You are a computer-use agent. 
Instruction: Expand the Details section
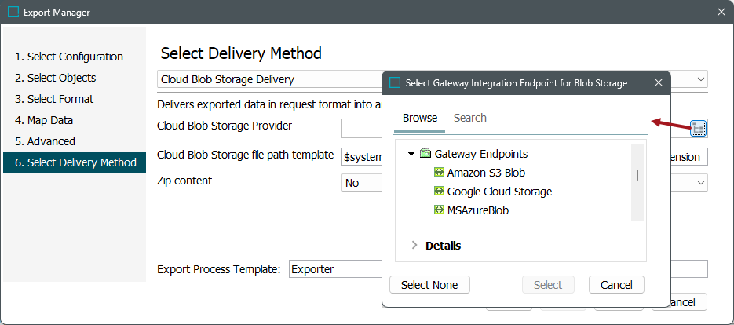coord(414,246)
